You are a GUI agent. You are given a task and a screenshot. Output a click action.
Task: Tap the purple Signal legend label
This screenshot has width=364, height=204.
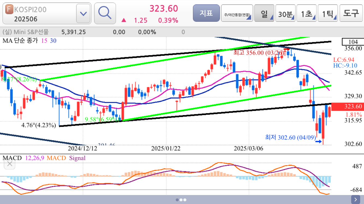pyautogui.click(x=77, y=158)
